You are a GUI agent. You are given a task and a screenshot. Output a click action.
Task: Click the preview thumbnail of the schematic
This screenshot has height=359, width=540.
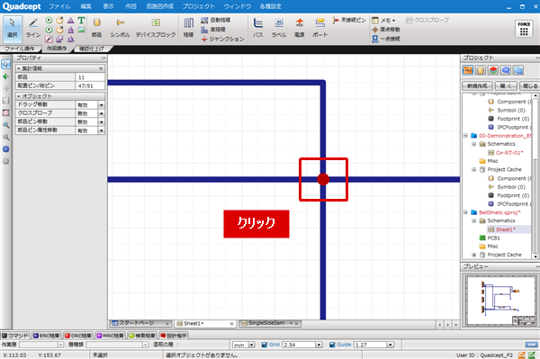tap(499, 301)
